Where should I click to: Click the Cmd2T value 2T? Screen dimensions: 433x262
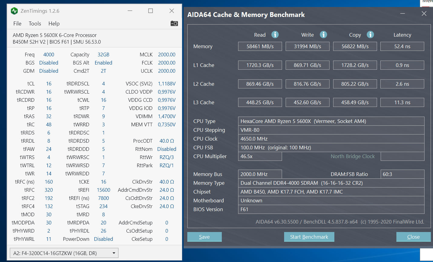tap(103, 71)
